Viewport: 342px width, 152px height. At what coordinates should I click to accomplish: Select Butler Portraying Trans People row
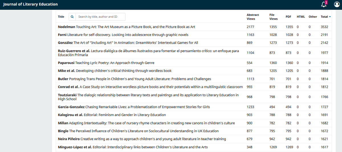194,79
